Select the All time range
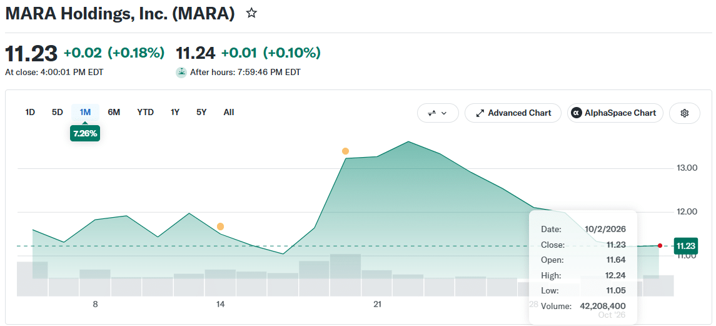This screenshot has height=326, width=716. click(229, 112)
